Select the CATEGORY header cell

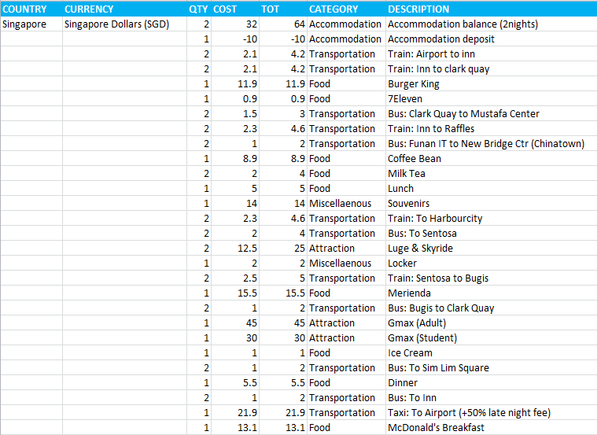pos(346,9)
